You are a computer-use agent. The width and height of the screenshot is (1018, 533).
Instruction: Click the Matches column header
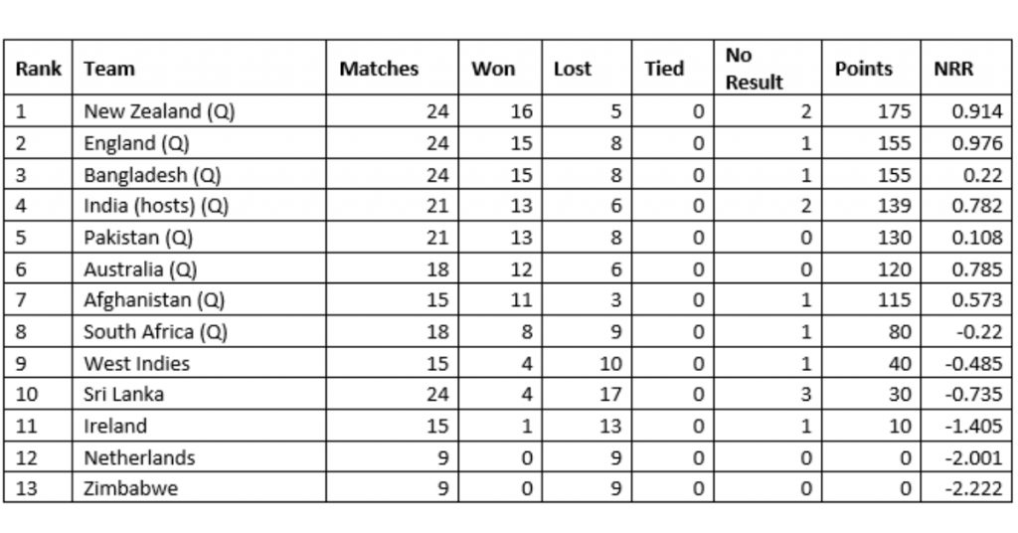392,68
